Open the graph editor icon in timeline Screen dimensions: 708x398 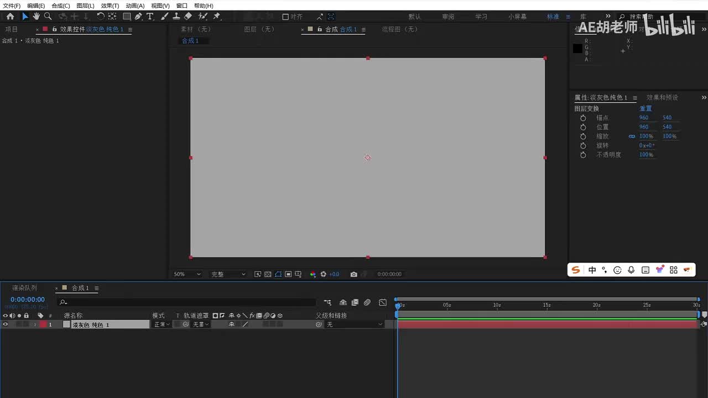tap(383, 302)
